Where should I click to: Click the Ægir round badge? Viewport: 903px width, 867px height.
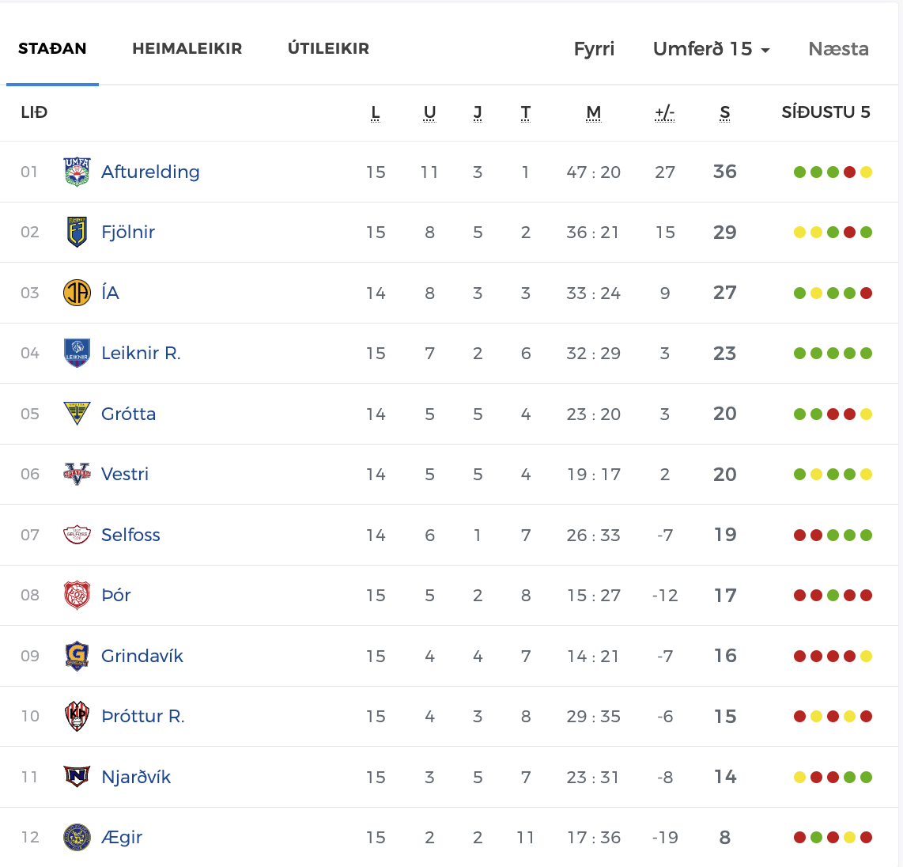pos(77,837)
